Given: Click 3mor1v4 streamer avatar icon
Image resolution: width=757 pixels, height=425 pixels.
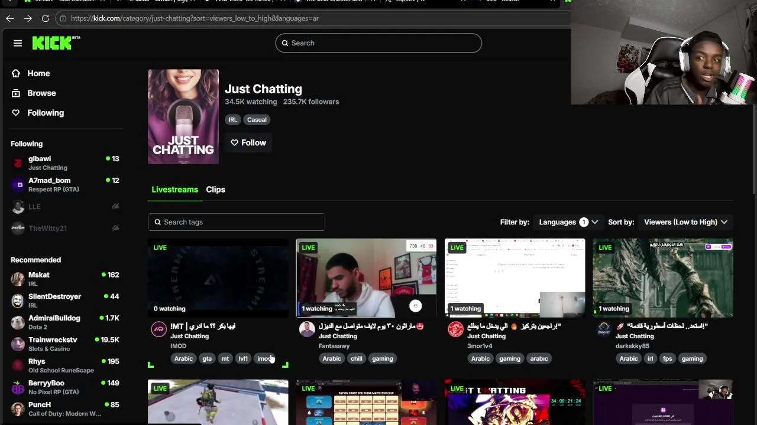Looking at the screenshot, I should (455, 329).
